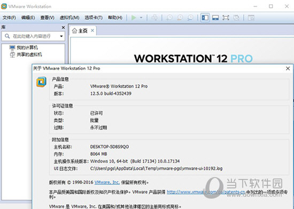
Task: Expand the library search filter dropdown
Action: click(61, 36)
